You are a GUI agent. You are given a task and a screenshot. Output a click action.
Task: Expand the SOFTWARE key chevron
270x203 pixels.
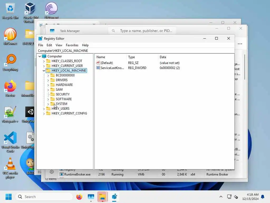(48, 99)
